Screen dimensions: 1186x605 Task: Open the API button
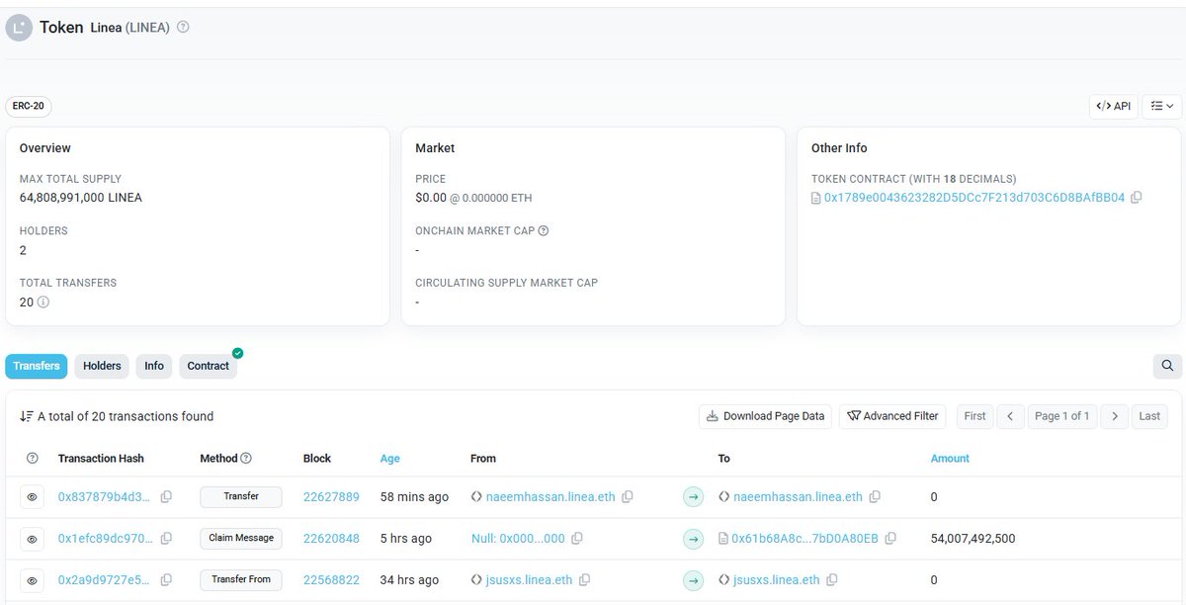tap(1114, 106)
